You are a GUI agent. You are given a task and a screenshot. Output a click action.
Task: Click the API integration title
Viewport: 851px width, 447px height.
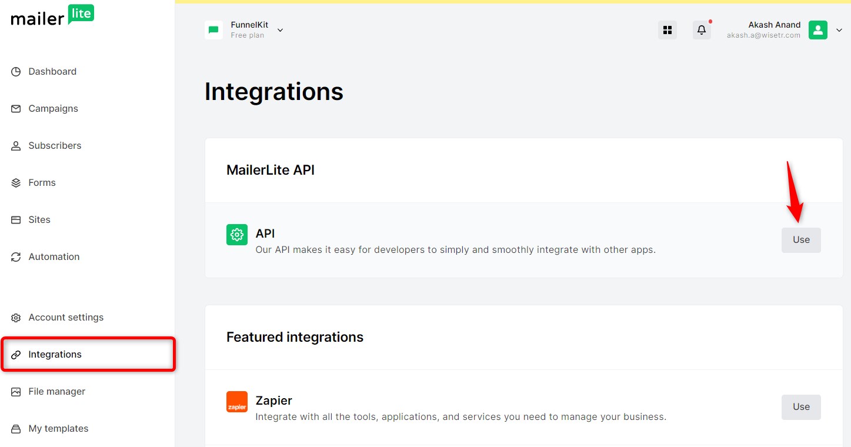tap(265, 233)
